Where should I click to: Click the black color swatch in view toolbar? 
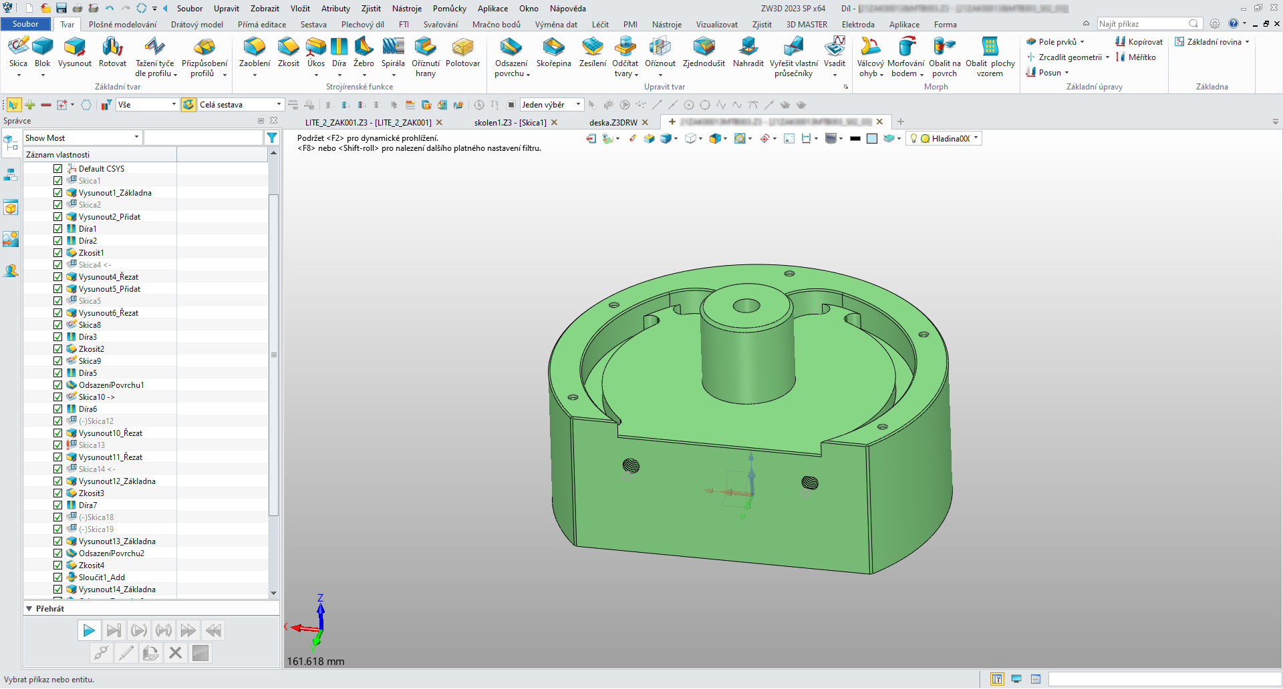click(x=855, y=139)
